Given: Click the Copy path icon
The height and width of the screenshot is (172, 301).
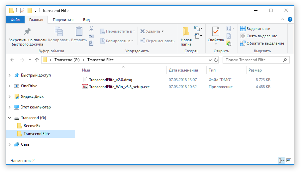Looking at the screenshot, I should click(91, 36).
